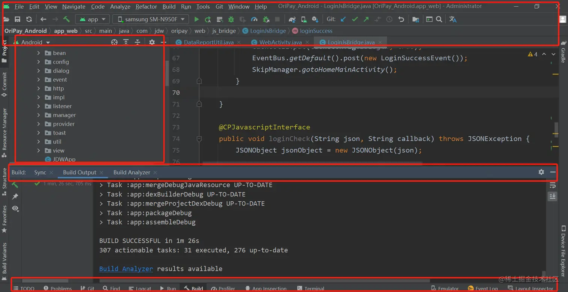Screen dimensions: 568x292
Task: Expand the bean folder
Action: click(x=38, y=53)
